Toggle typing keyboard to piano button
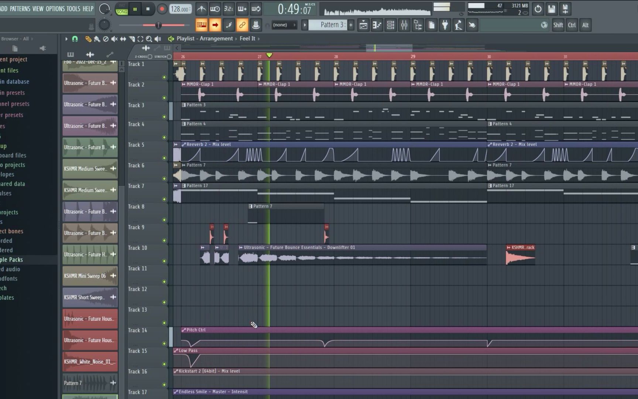This screenshot has width=638, height=399. pos(201,25)
